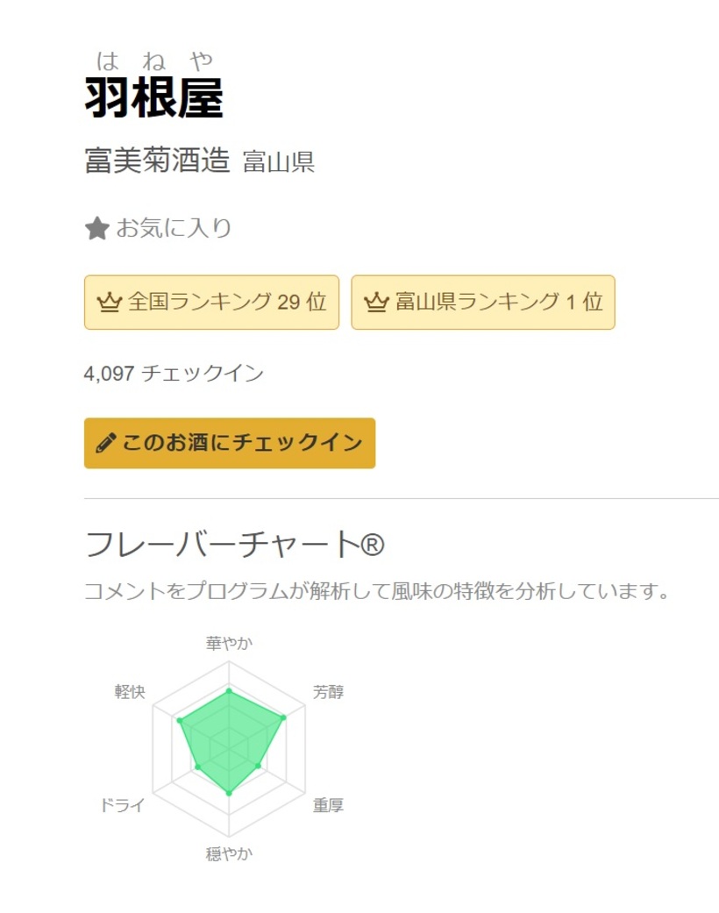719x913 pixels.
Task: Click the pencil icon on check-in button
Action: tap(105, 443)
